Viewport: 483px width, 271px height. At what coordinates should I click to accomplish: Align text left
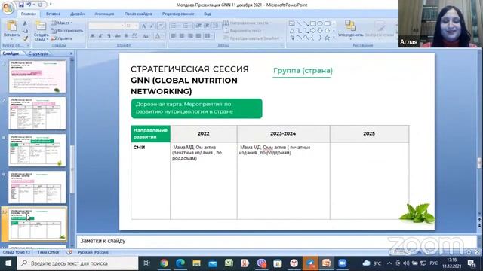coord(174,36)
